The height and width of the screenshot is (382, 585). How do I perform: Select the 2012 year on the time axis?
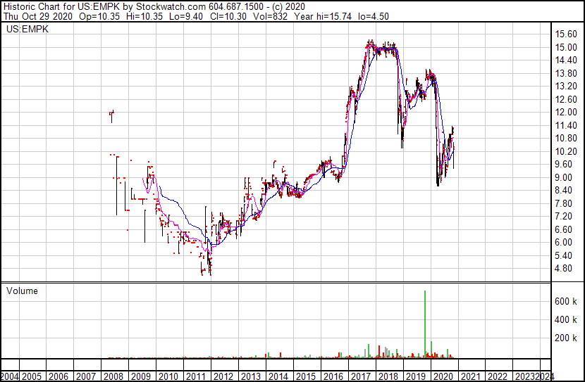click(x=223, y=376)
